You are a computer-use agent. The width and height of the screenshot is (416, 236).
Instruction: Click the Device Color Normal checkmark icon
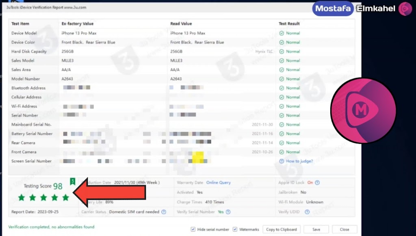pyautogui.click(x=282, y=42)
